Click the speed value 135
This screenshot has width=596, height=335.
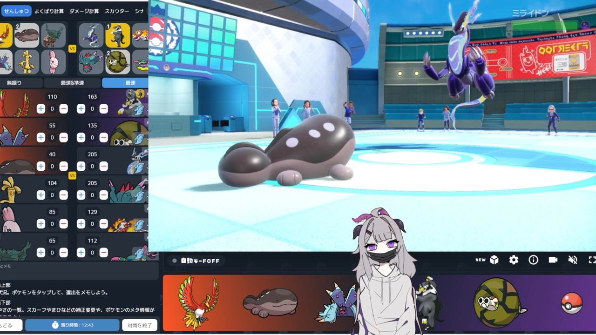point(92,126)
